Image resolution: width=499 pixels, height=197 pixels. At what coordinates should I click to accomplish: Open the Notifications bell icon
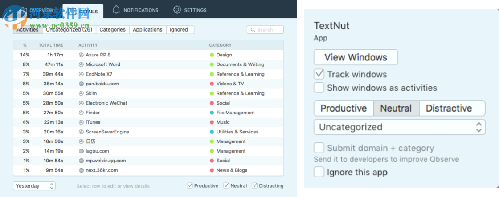(x=116, y=10)
